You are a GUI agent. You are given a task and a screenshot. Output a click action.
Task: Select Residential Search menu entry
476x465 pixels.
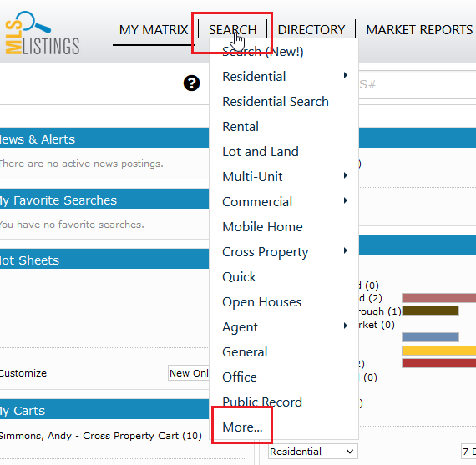tap(276, 101)
